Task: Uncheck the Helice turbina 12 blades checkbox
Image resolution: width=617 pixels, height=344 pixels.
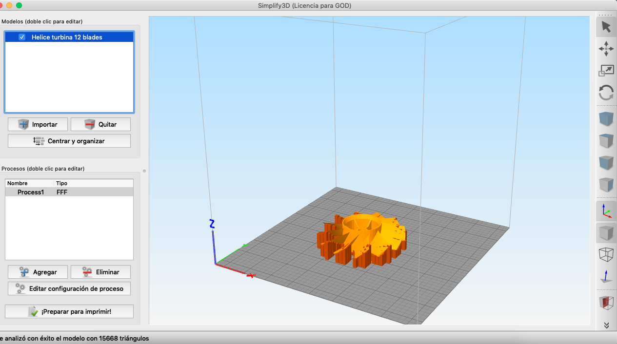Action: pos(22,37)
